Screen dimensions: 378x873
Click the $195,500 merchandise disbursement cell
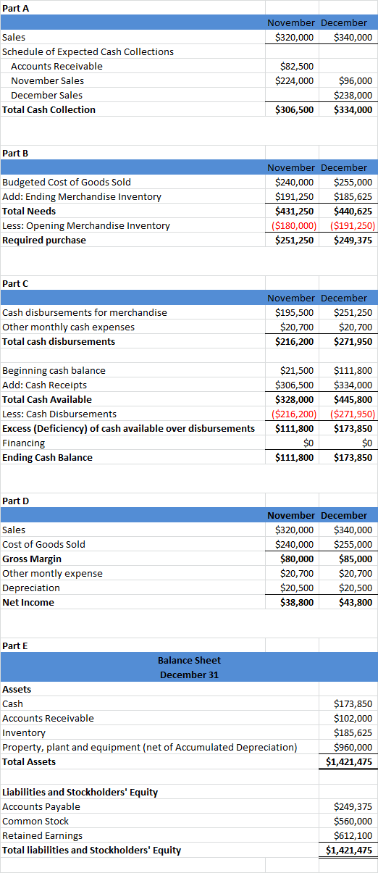point(295,312)
